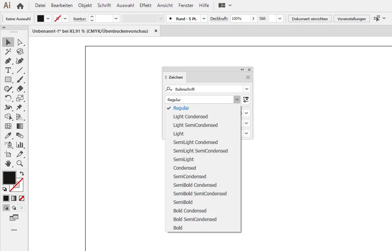Select the Zoom tool

tap(20, 163)
